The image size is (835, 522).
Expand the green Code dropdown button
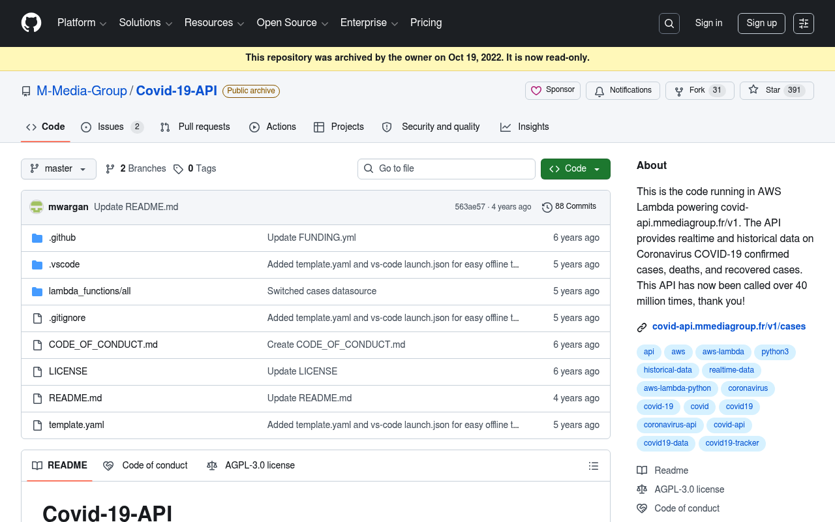[575, 169]
